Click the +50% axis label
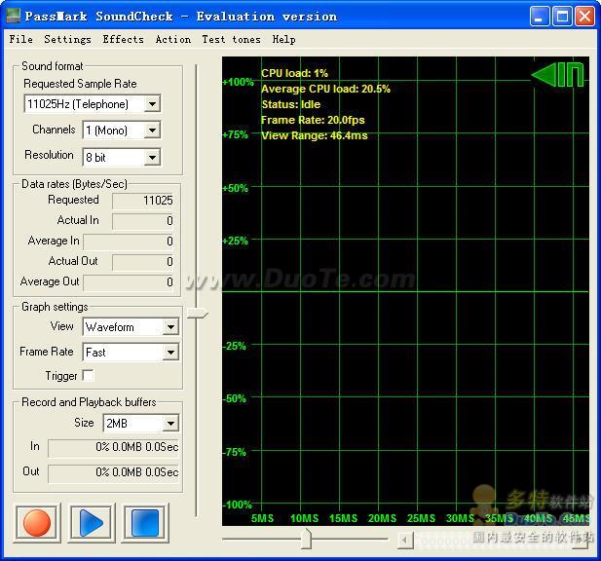 click(236, 188)
